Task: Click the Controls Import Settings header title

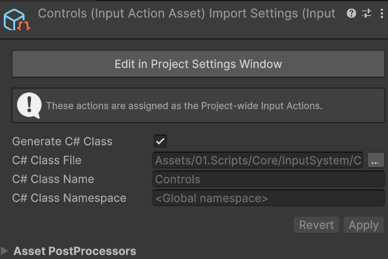Action: pos(186,14)
